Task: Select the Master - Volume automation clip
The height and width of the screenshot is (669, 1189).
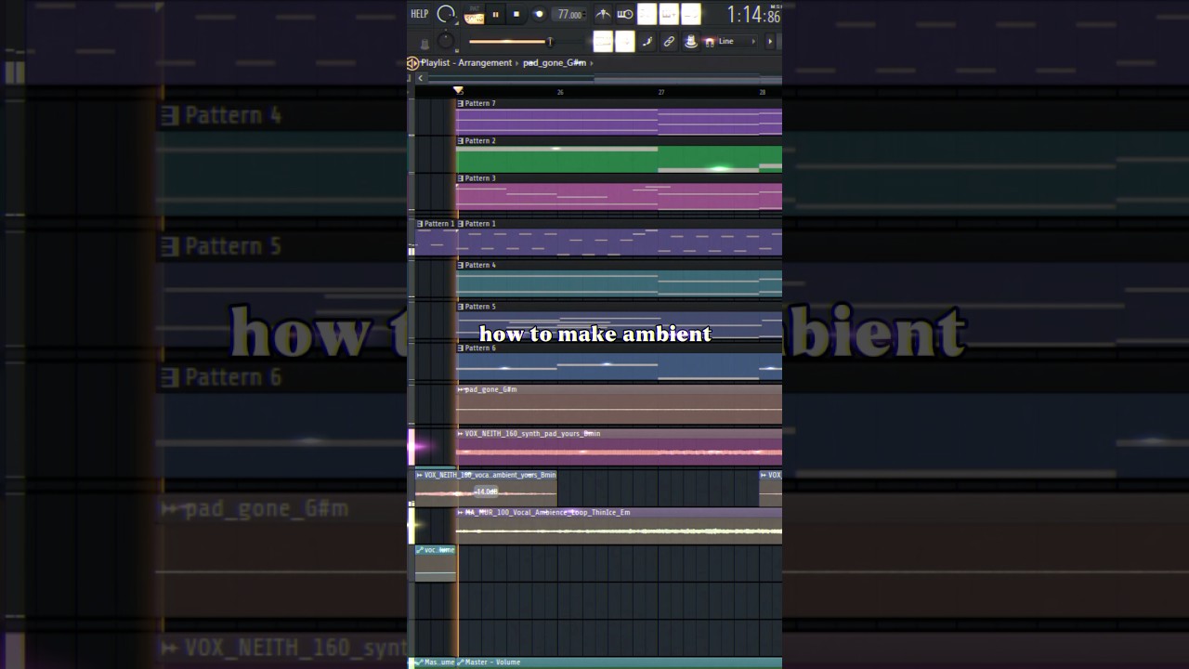Action: tap(619, 662)
